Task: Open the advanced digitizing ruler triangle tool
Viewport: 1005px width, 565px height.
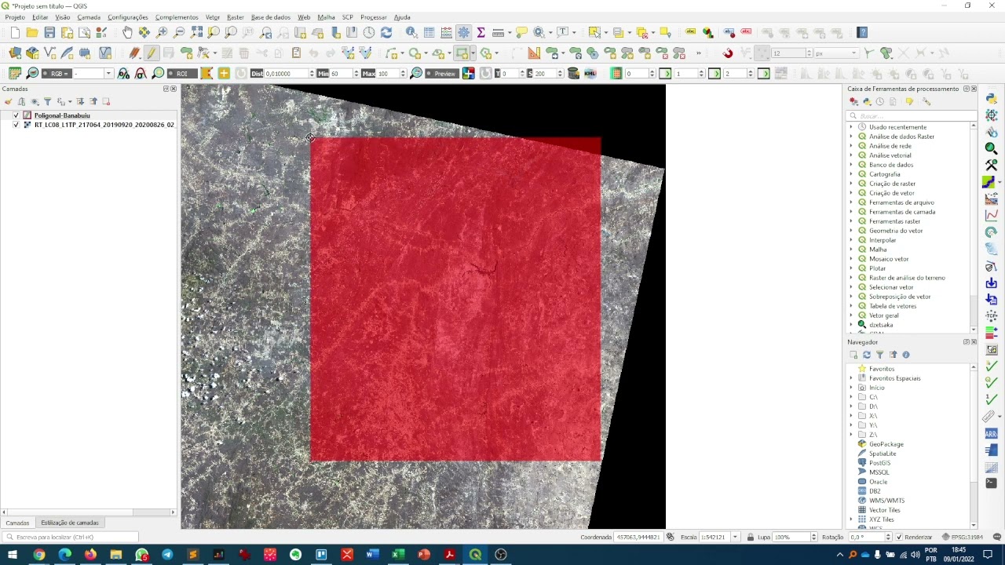Action: click(x=534, y=53)
